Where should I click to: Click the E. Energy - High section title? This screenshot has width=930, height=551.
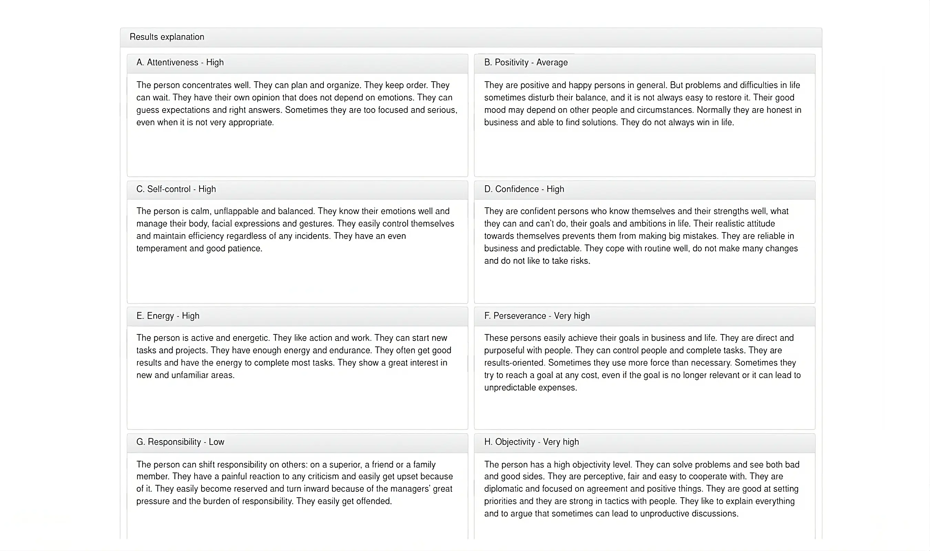pos(168,316)
